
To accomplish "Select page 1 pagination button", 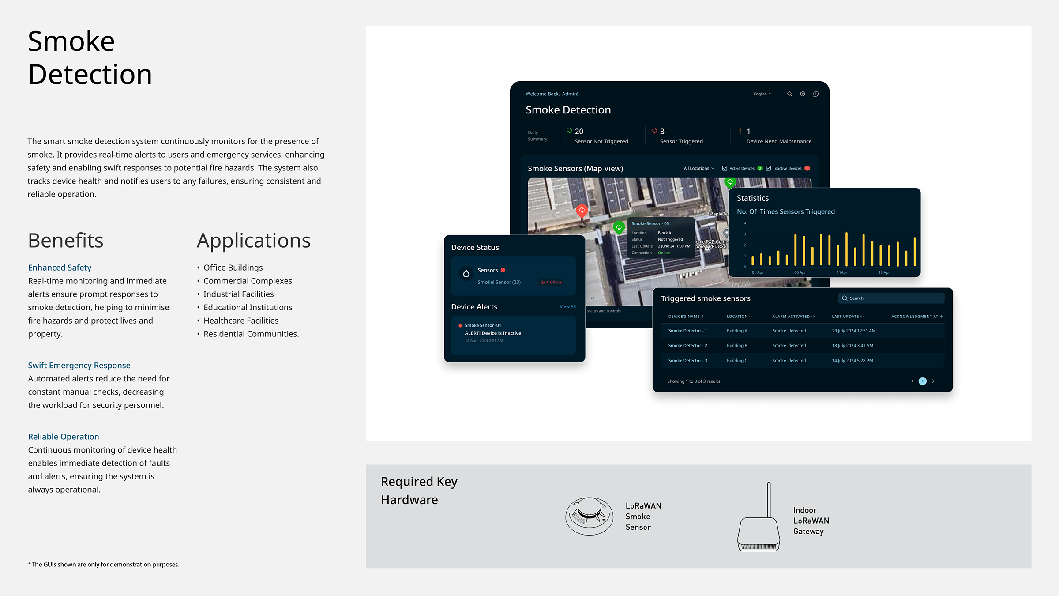I will tap(922, 381).
